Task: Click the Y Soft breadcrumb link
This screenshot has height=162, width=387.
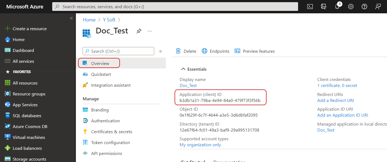Action: click(x=109, y=20)
